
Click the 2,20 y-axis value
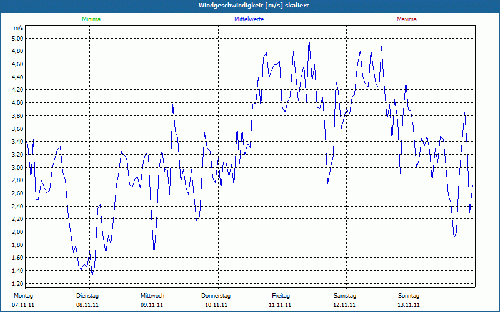click(x=19, y=219)
